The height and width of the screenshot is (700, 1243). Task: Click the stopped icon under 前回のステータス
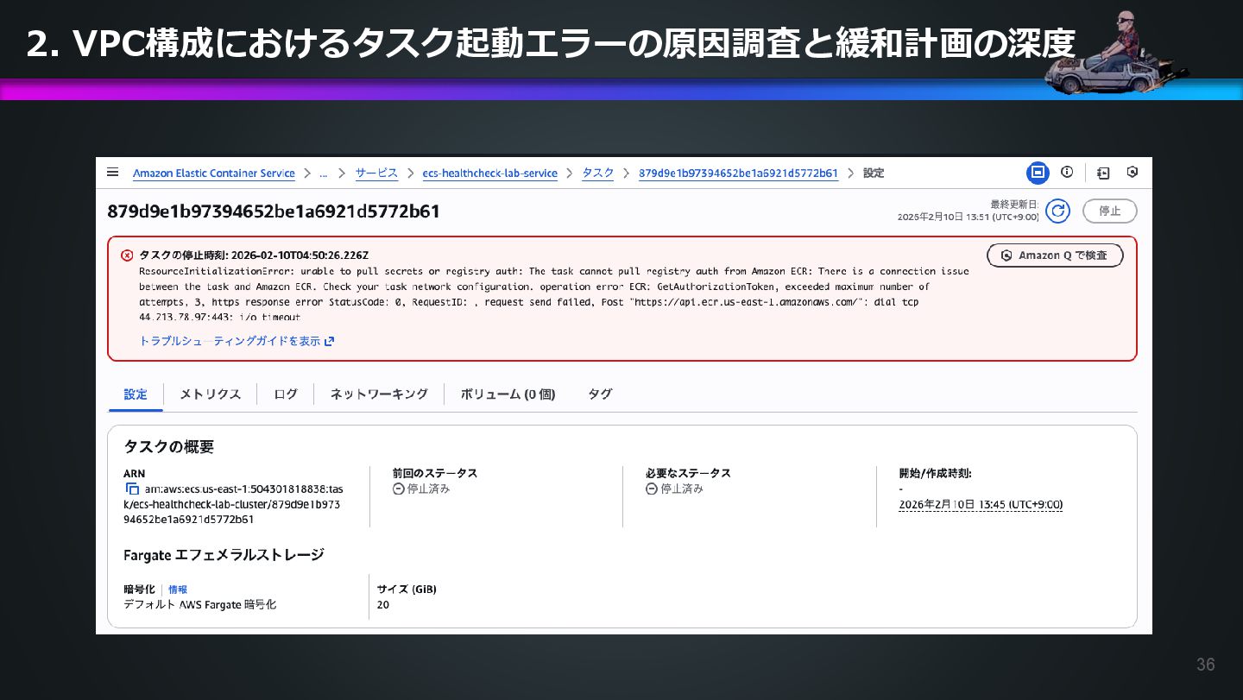pyautogui.click(x=398, y=489)
